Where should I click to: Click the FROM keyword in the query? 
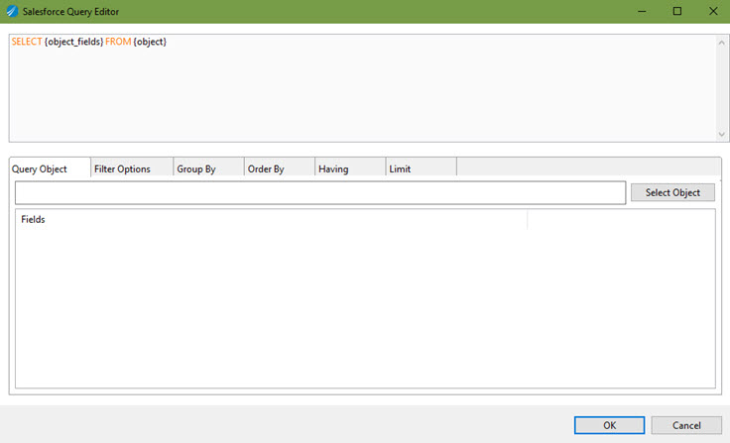click(x=118, y=42)
